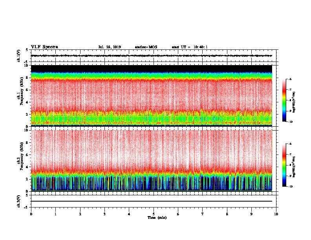Click the "9" tick on the Time axis
This screenshot has width=311, height=240.
tap(251, 214)
